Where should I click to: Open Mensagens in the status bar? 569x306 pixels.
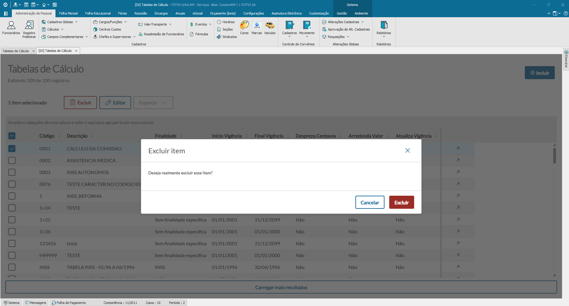pyautogui.click(x=36, y=303)
